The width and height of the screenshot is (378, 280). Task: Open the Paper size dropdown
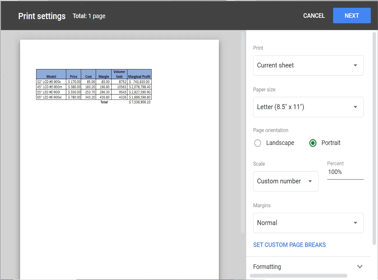pyautogui.click(x=308, y=107)
